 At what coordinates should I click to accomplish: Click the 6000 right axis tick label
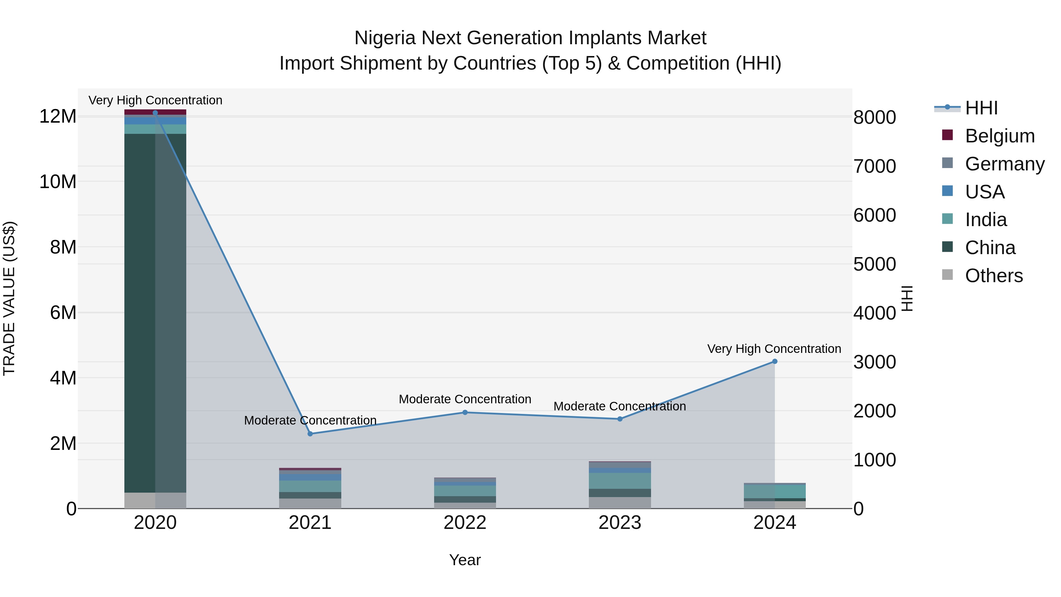pyautogui.click(x=875, y=215)
